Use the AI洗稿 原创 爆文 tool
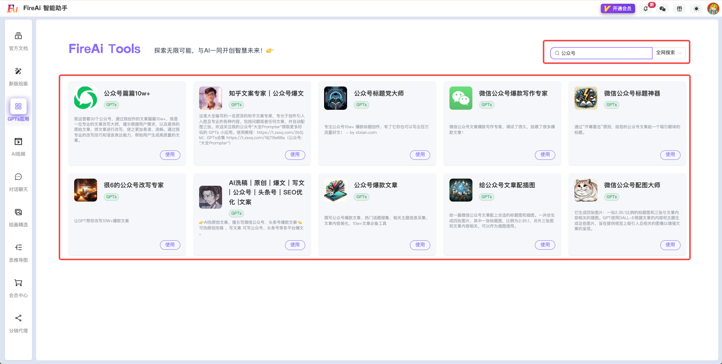Screen dimensions: 722x364 click(x=295, y=245)
